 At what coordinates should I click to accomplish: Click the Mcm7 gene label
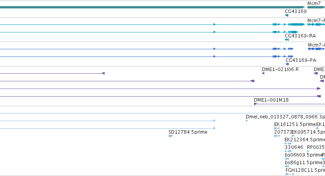[314, 3]
